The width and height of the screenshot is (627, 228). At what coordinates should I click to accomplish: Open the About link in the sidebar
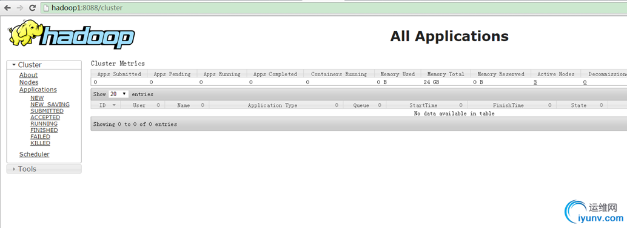tap(29, 75)
